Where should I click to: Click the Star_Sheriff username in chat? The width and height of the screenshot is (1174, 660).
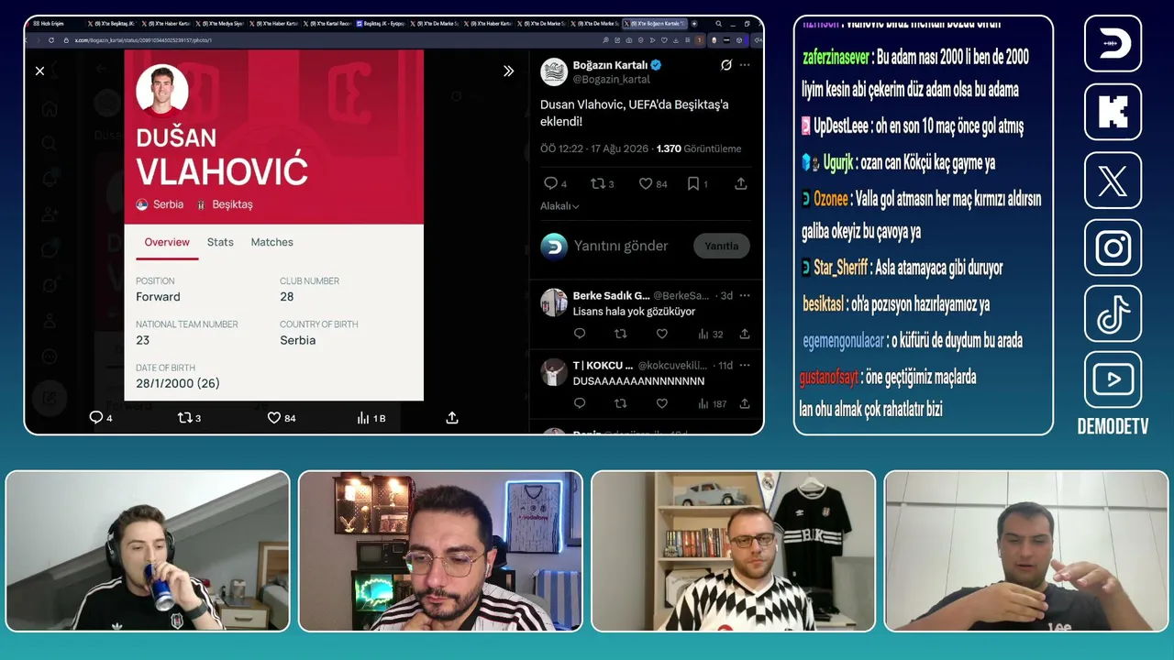click(x=840, y=268)
